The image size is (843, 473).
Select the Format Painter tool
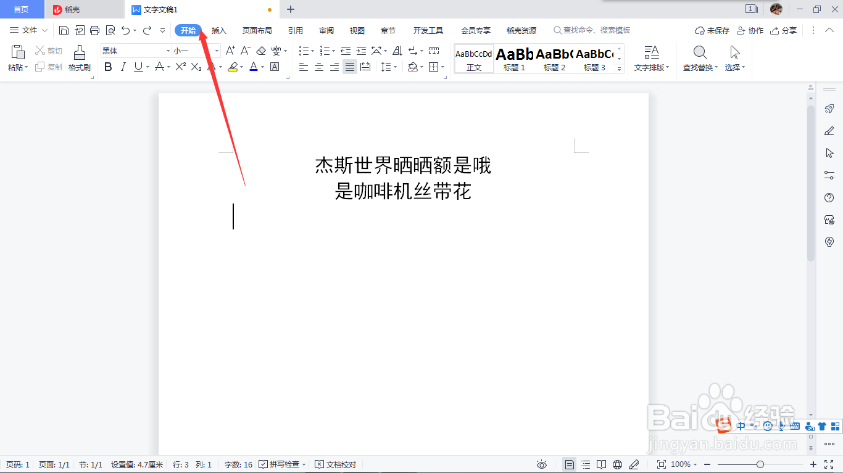79,59
